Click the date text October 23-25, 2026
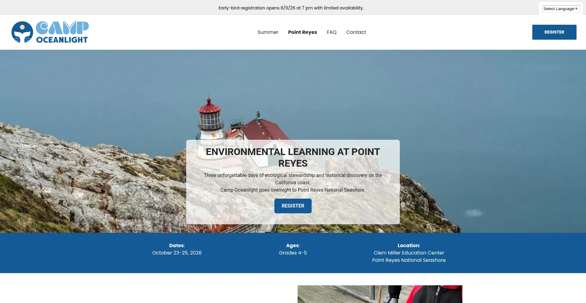The height and width of the screenshot is (303, 586). click(177, 253)
